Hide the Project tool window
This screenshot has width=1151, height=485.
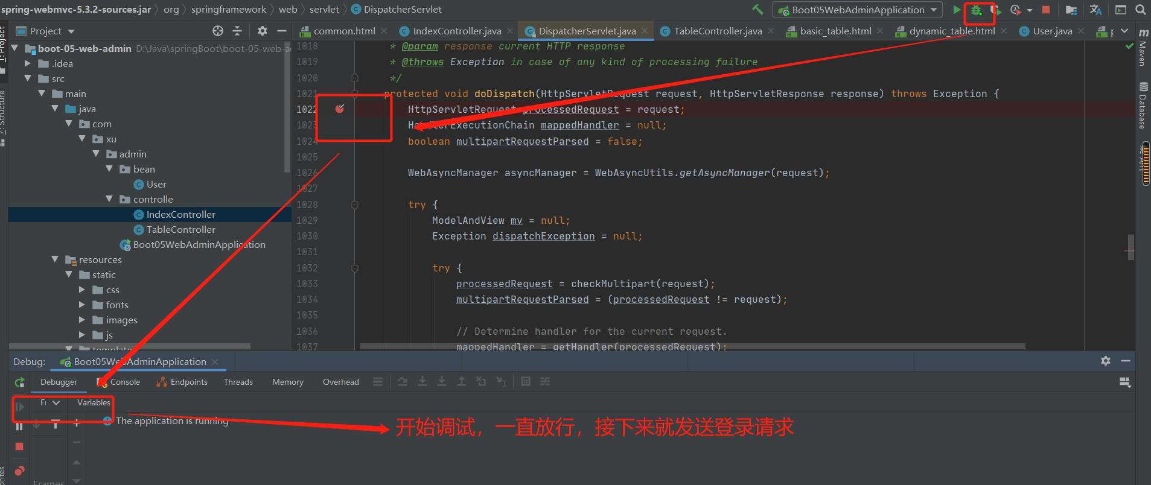(x=281, y=31)
